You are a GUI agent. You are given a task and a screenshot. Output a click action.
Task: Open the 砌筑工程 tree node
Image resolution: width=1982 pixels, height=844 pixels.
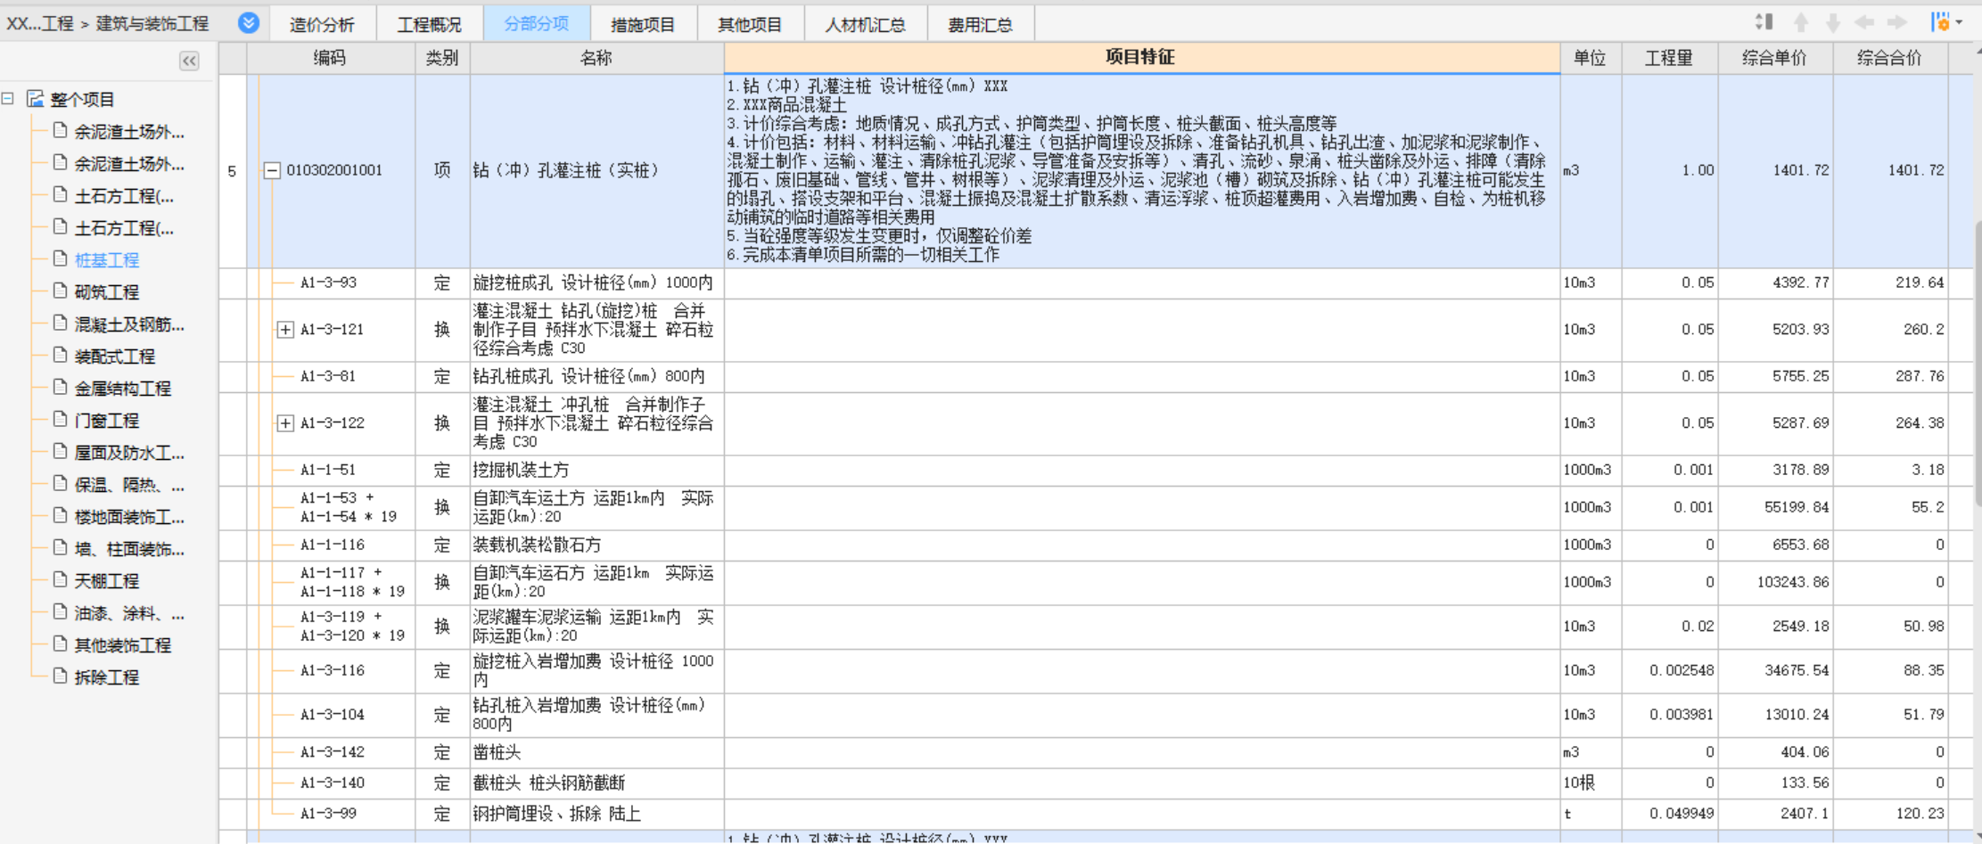(x=107, y=292)
